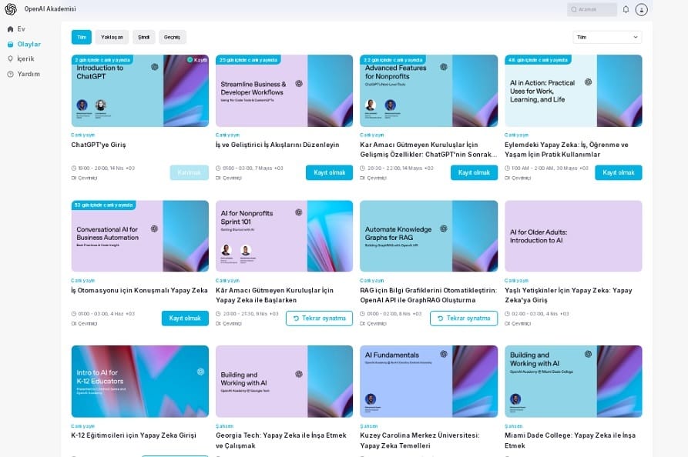This screenshot has width=688, height=457.
Task: Open Eylemdeki Yapay Zeka event title
Action: 566,149
